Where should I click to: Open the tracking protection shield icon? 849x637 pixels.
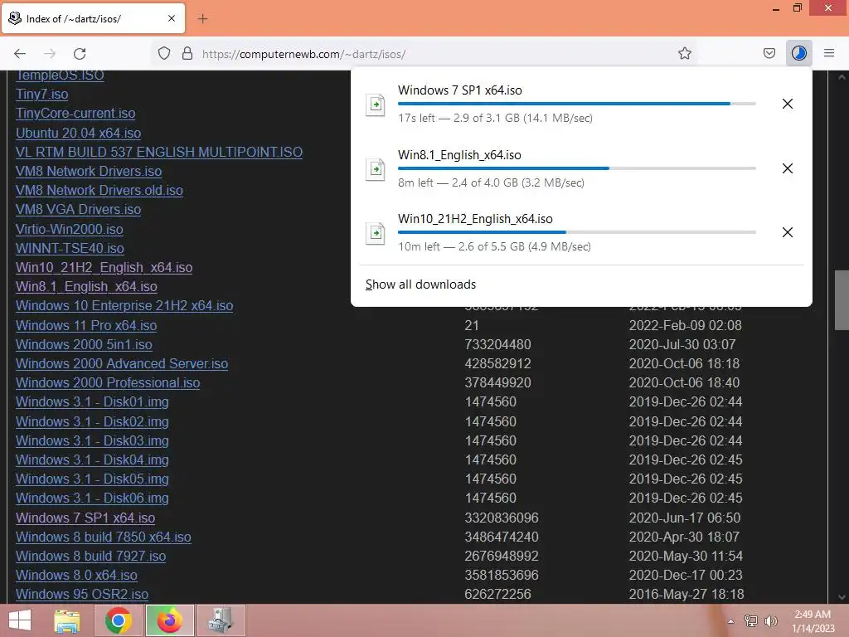pos(164,53)
